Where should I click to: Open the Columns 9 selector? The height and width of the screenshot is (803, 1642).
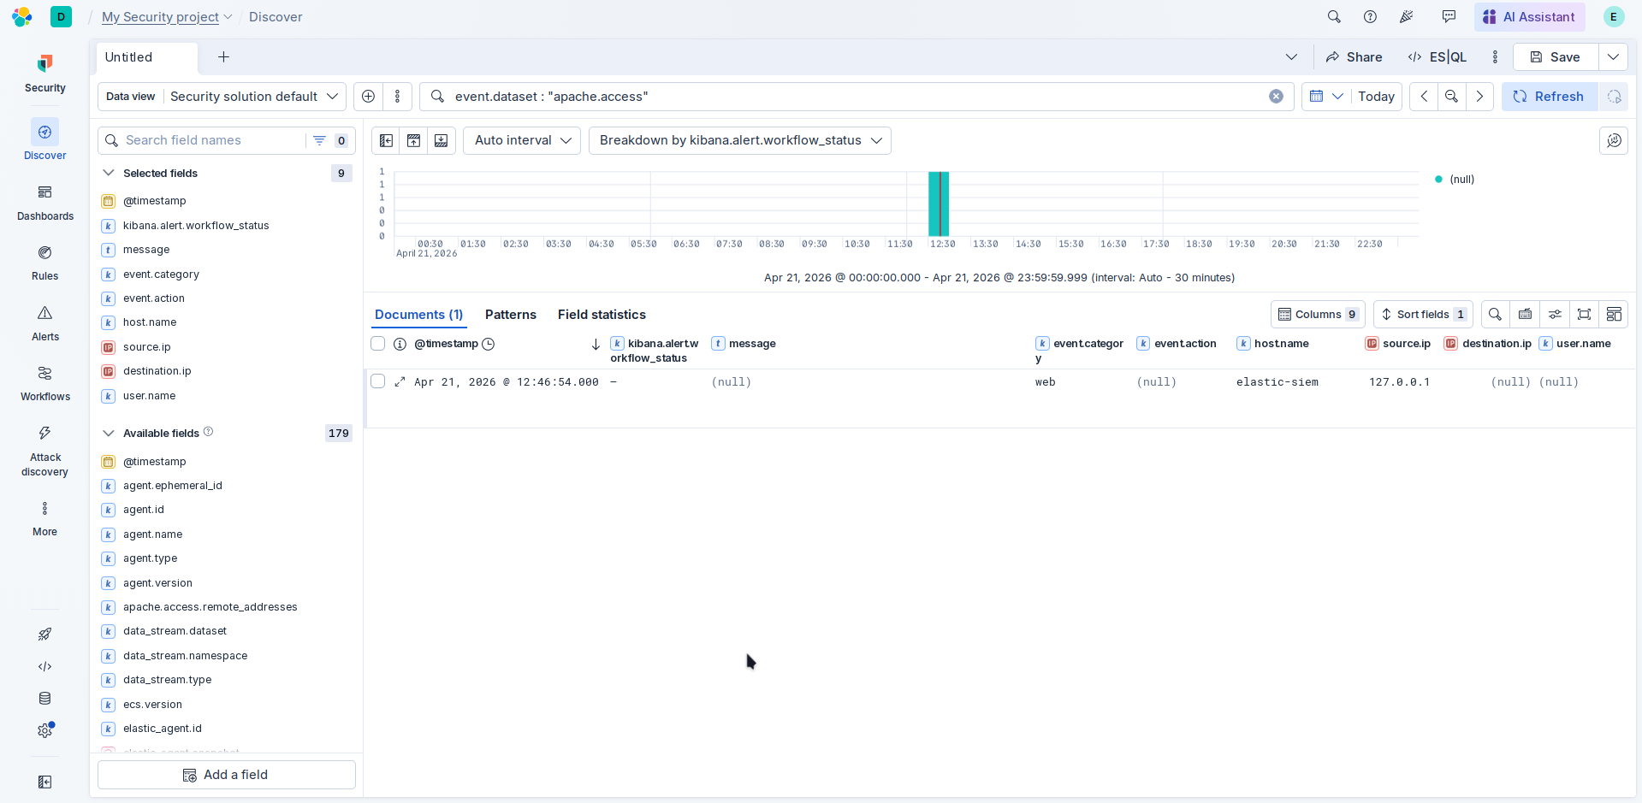1318,315
